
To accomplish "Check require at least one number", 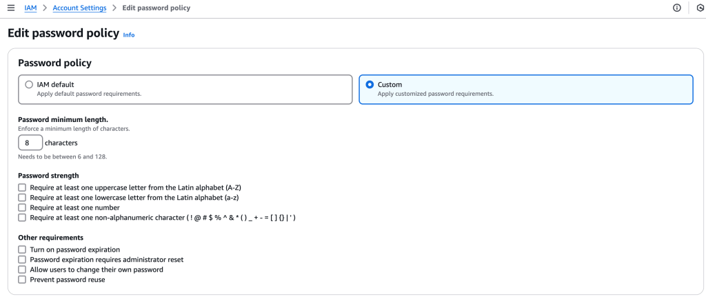I will pyautogui.click(x=23, y=207).
